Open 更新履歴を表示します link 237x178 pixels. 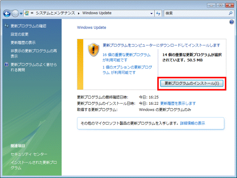coord(178,103)
